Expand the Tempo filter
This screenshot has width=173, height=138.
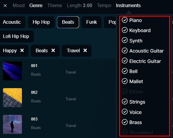click(104, 5)
